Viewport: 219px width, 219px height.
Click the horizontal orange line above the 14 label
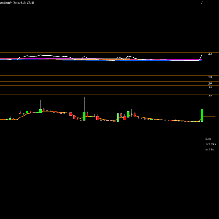109,94
